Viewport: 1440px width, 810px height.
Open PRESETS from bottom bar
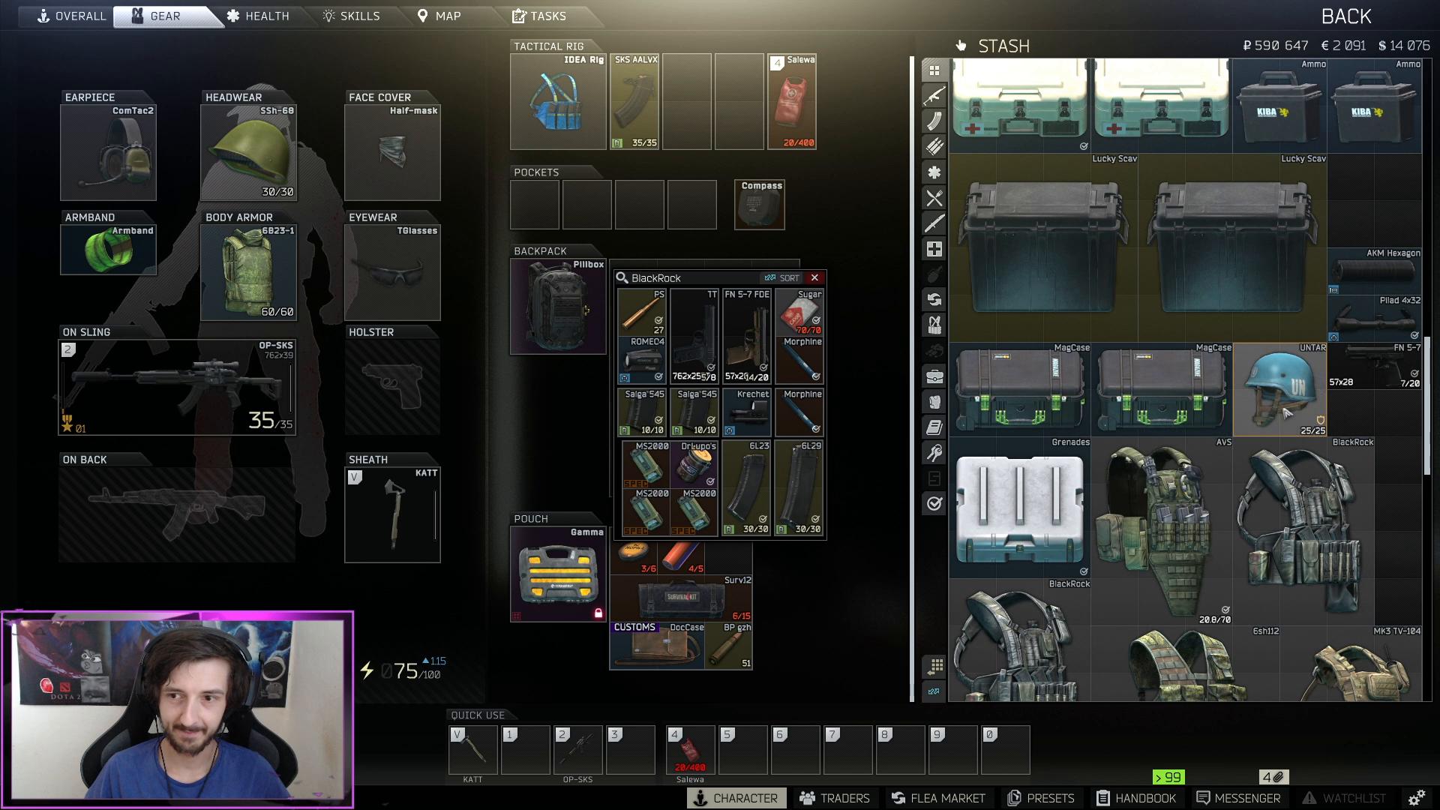[1040, 798]
